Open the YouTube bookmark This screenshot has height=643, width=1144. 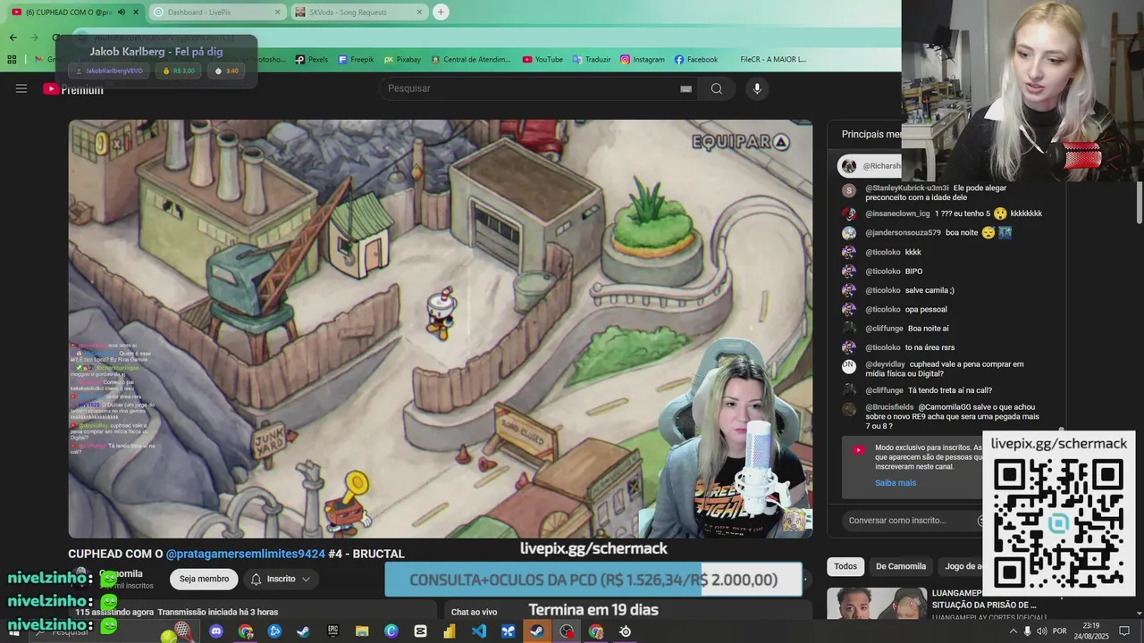543,59
